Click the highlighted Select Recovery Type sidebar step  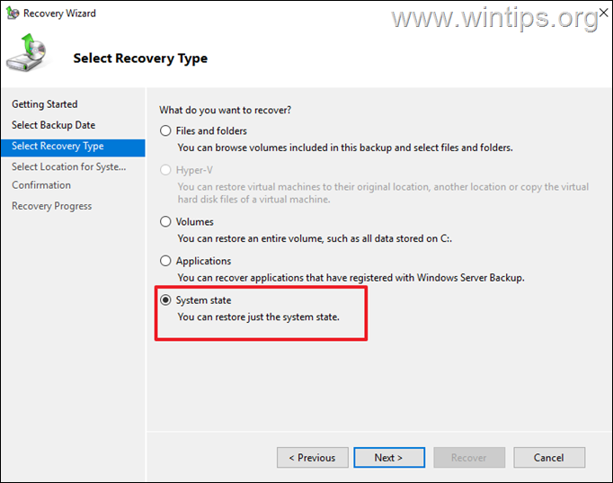(x=58, y=147)
